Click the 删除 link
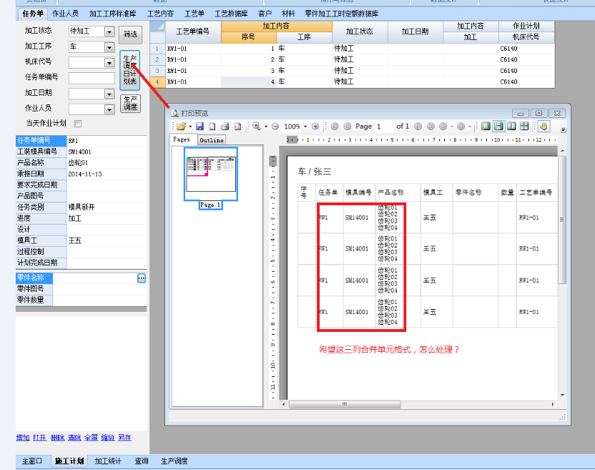595x470 pixels. (x=57, y=438)
